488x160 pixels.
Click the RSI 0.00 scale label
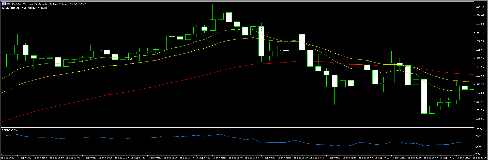coord(478,154)
